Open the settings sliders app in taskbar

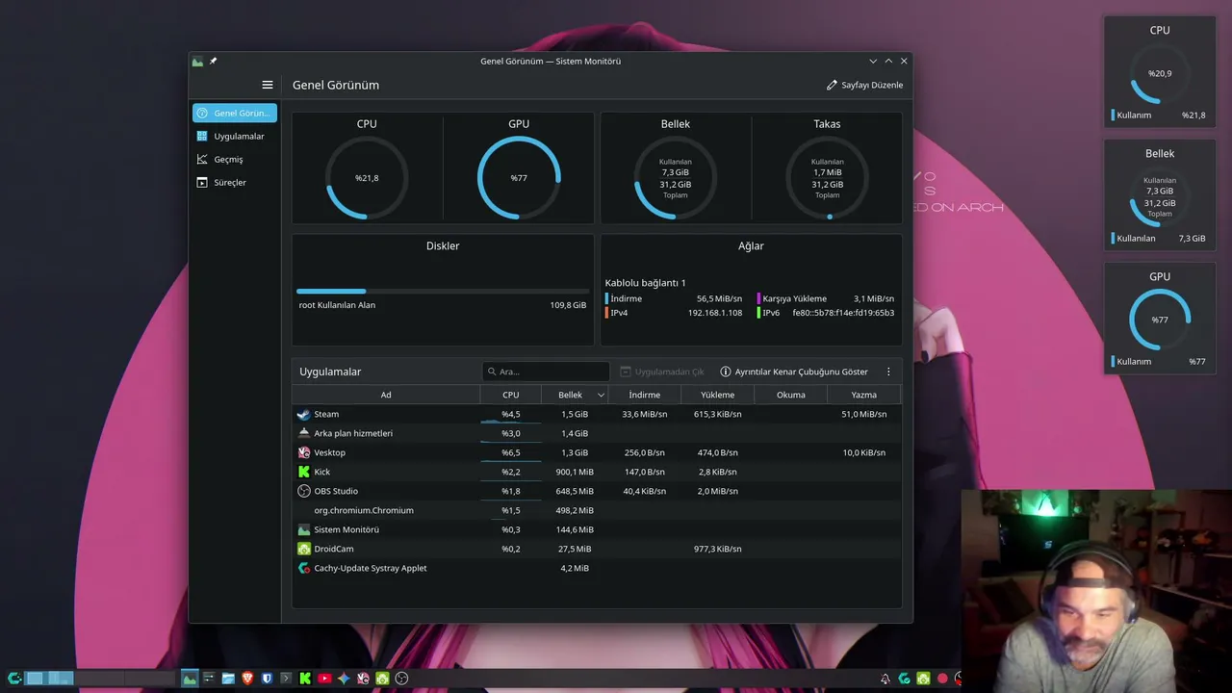(x=209, y=679)
